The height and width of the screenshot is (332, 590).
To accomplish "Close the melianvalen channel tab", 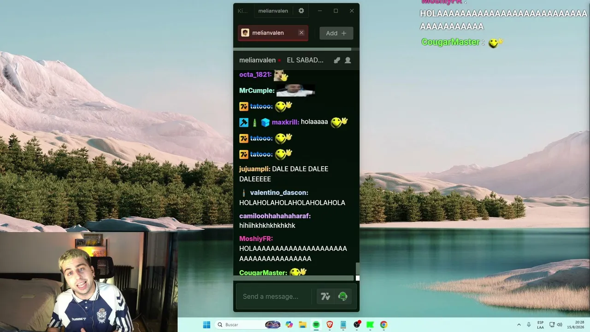I will [x=301, y=33].
